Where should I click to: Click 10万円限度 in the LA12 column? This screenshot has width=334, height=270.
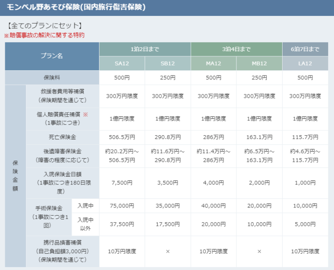click(305, 251)
